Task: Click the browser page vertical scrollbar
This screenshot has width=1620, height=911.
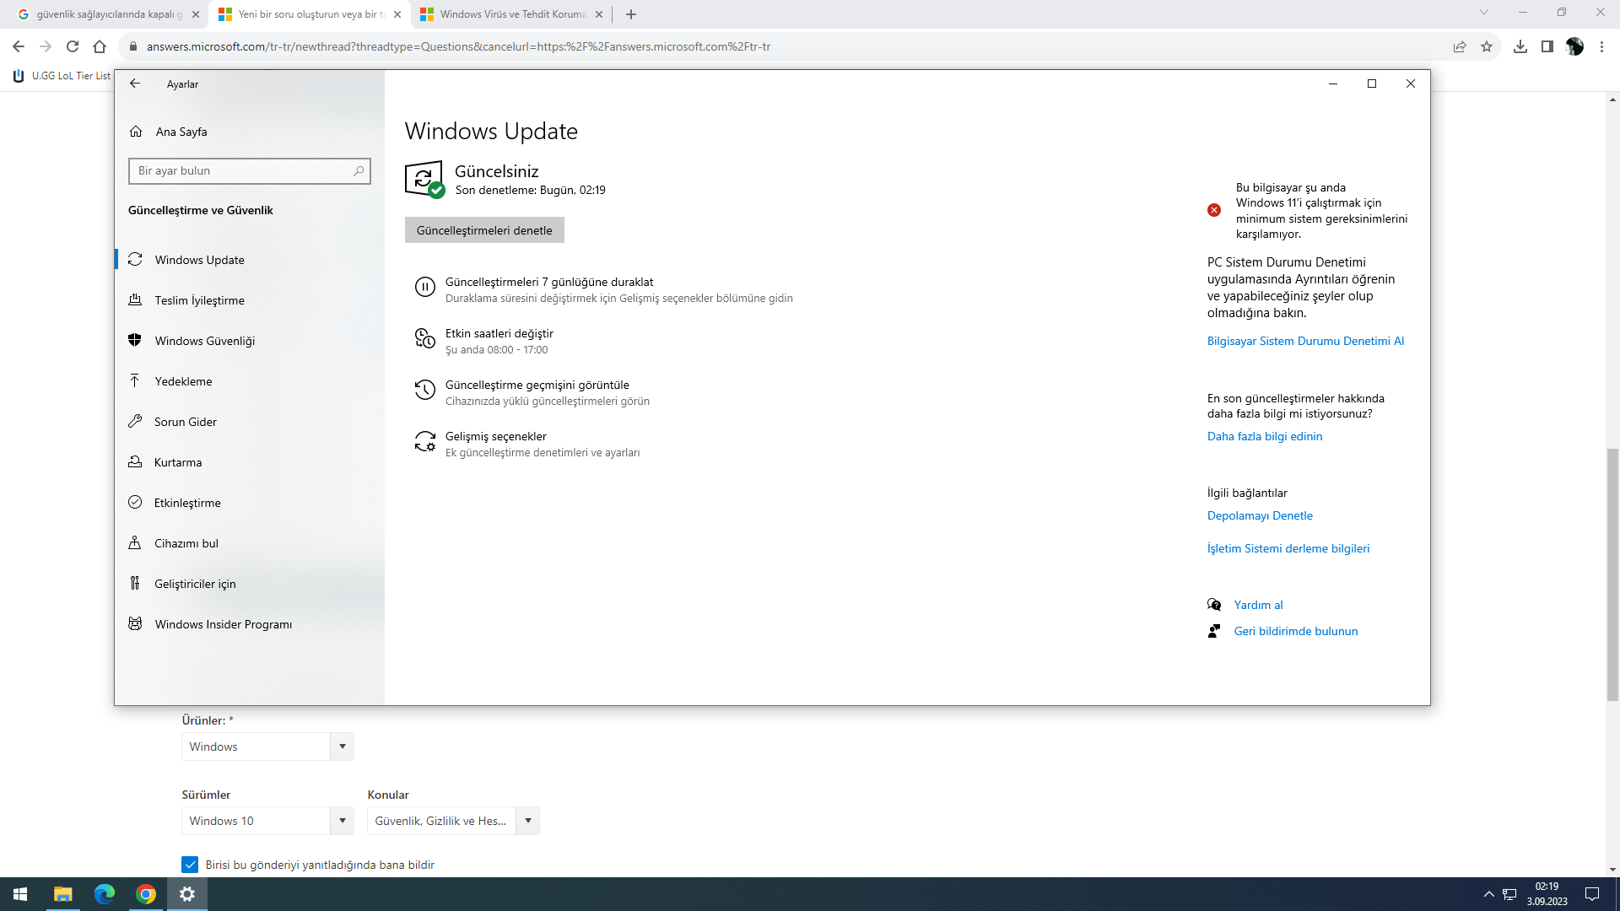Action: [1612, 574]
